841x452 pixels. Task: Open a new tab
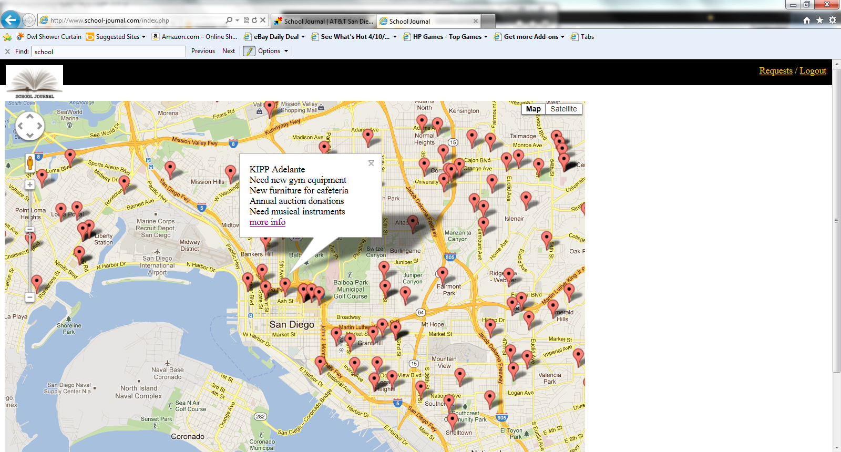coord(488,21)
